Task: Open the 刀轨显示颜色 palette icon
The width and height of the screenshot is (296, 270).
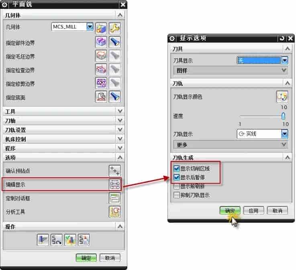Action: click(282, 97)
